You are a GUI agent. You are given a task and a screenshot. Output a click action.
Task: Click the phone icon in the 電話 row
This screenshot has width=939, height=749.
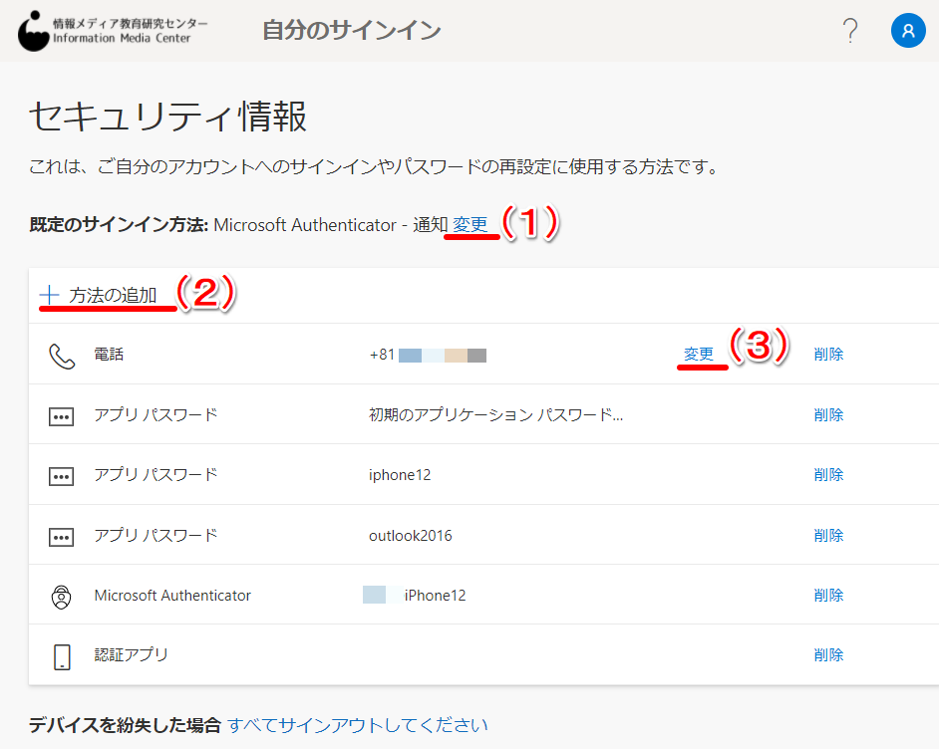[62, 356]
